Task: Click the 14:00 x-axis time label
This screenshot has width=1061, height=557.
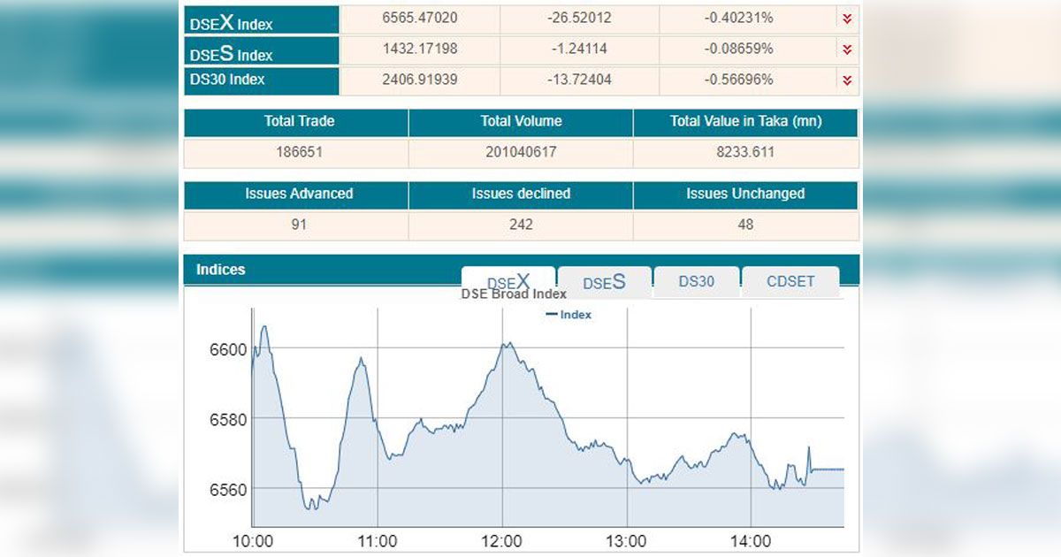Action: coord(751,541)
